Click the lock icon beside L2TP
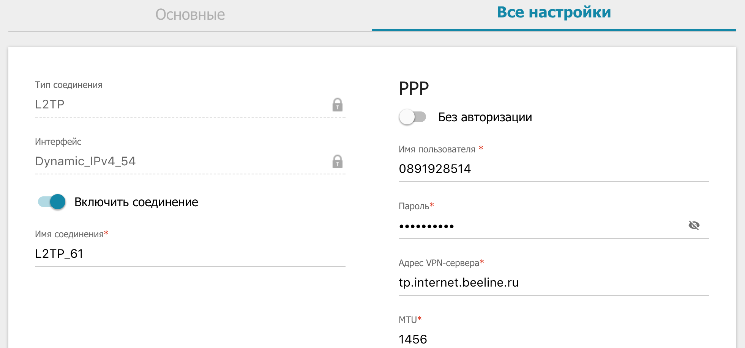The width and height of the screenshot is (745, 348). (337, 105)
